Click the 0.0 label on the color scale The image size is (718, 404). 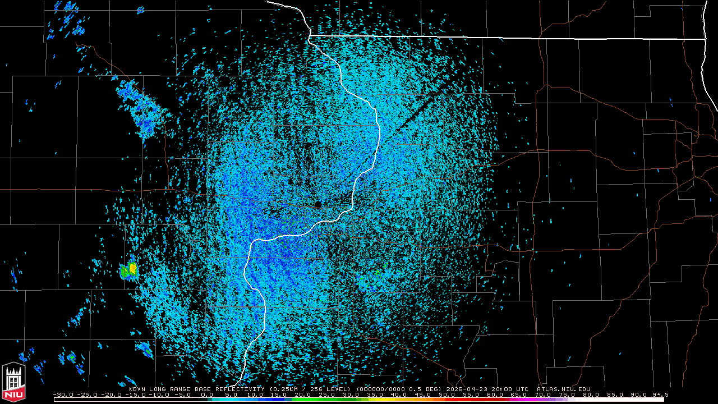pos(207,394)
